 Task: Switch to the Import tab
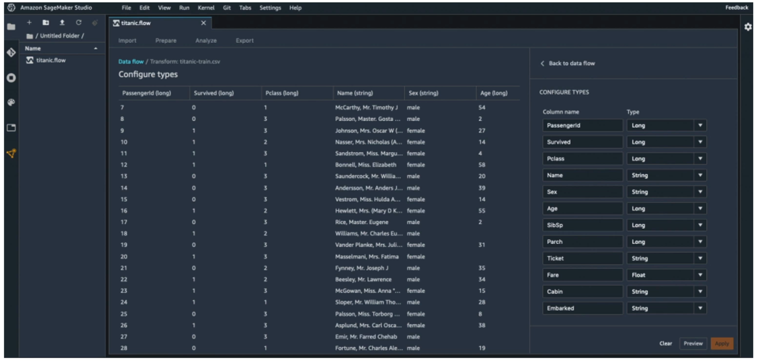pos(127,40)
